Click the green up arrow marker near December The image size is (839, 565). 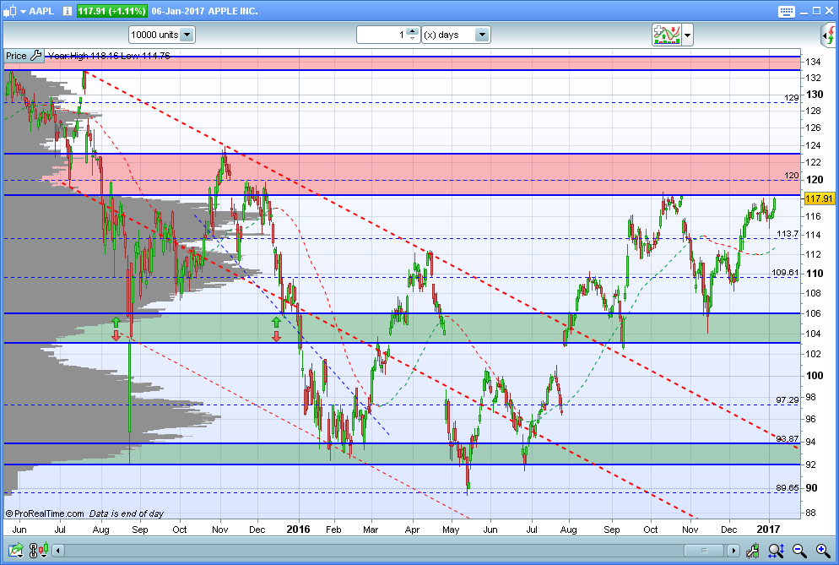tap(276, 322)
